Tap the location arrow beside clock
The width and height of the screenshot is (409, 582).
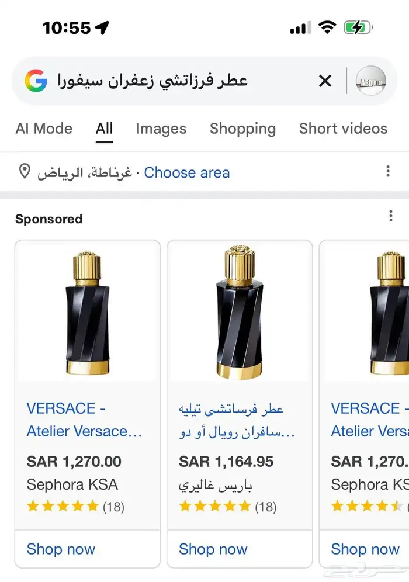point(102,27)
